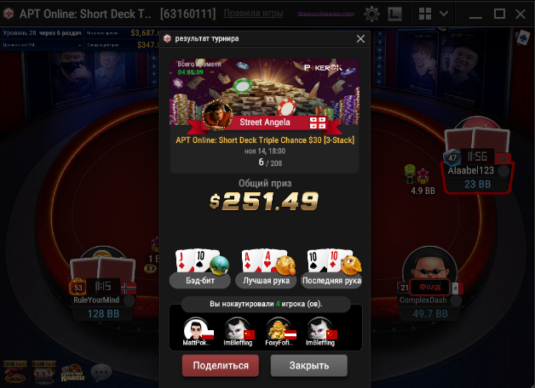Screen dimensions: 535x388
Task: Open the Roulette mini-game icon
Action: tap(72, 373)
